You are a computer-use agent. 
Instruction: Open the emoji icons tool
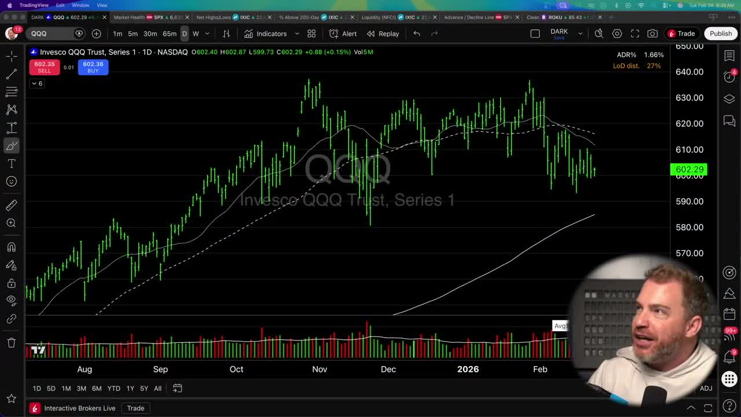point(11,181)
